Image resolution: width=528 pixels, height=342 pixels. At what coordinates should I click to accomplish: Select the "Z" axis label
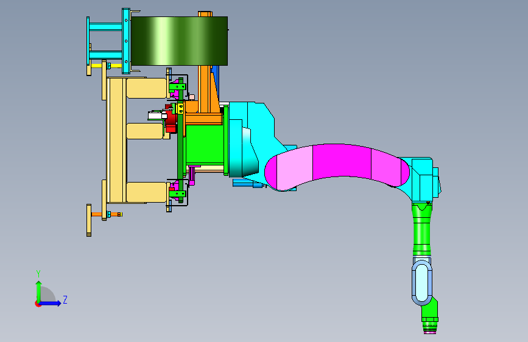point(65,299)
